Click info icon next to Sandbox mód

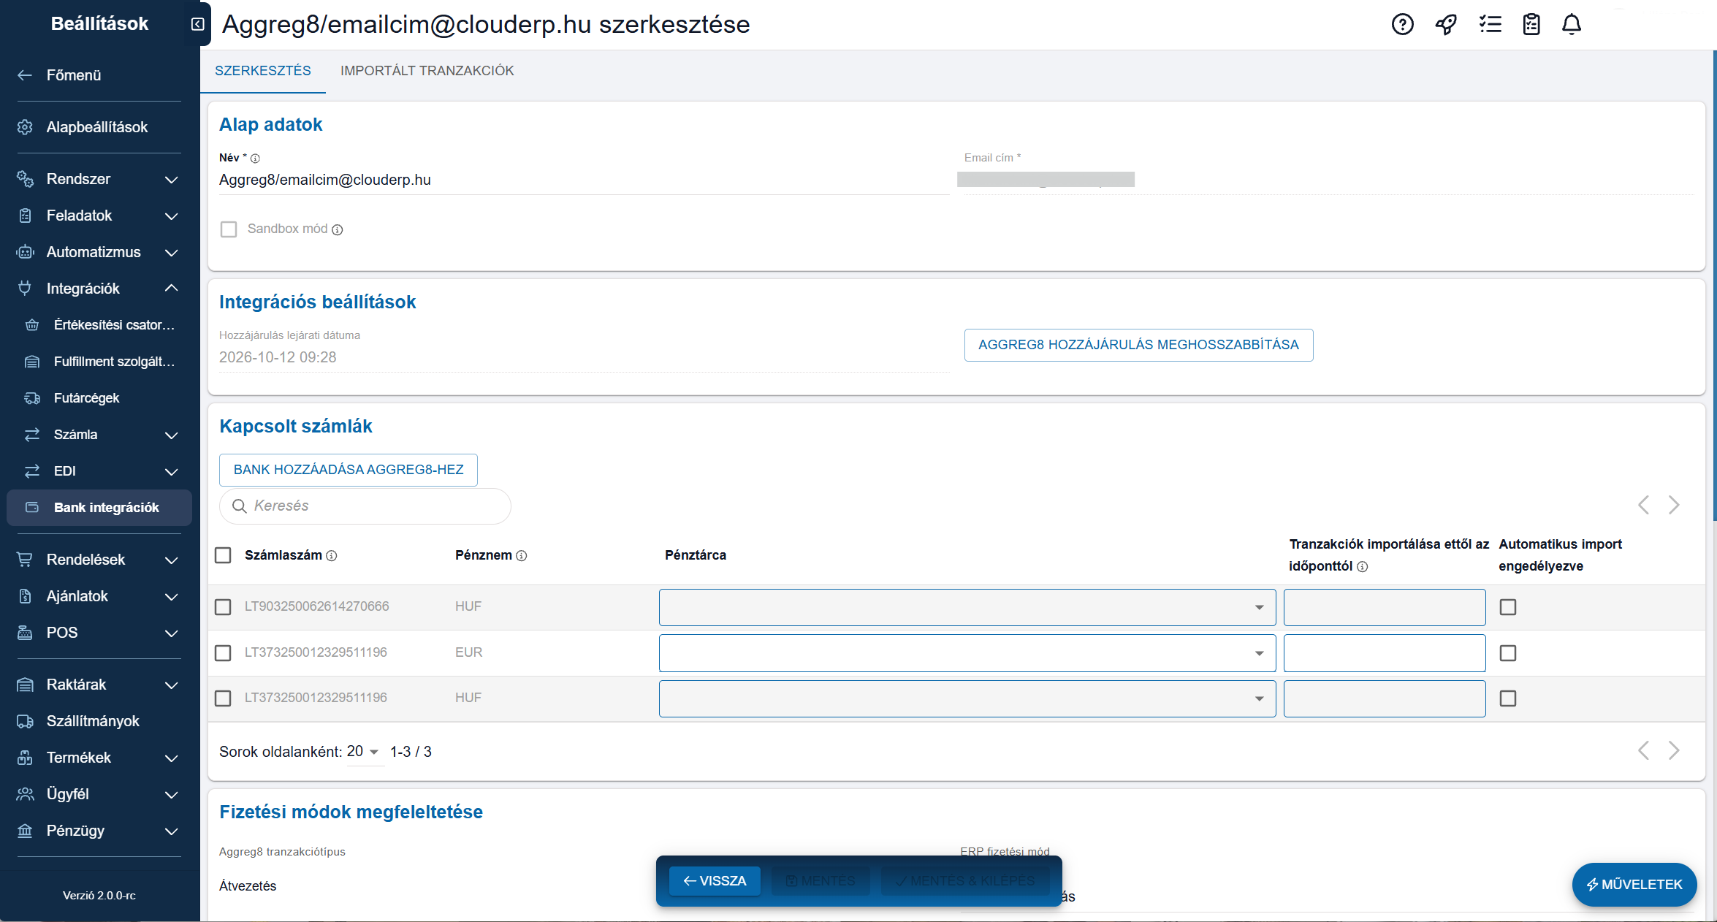pyautogui.click(x=338, y=230)
